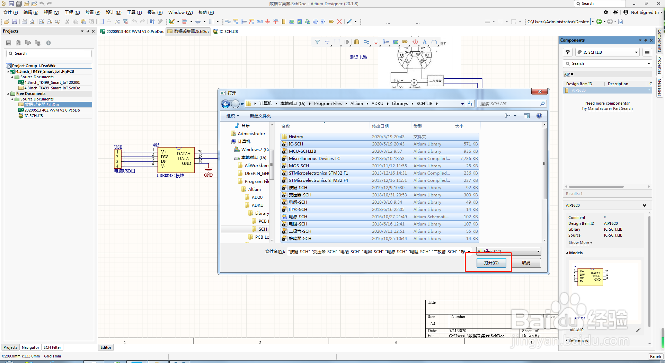The image size is (665, 363).
Task: Click the refresh icon beside the address path
Action: [x=470, y=104]
